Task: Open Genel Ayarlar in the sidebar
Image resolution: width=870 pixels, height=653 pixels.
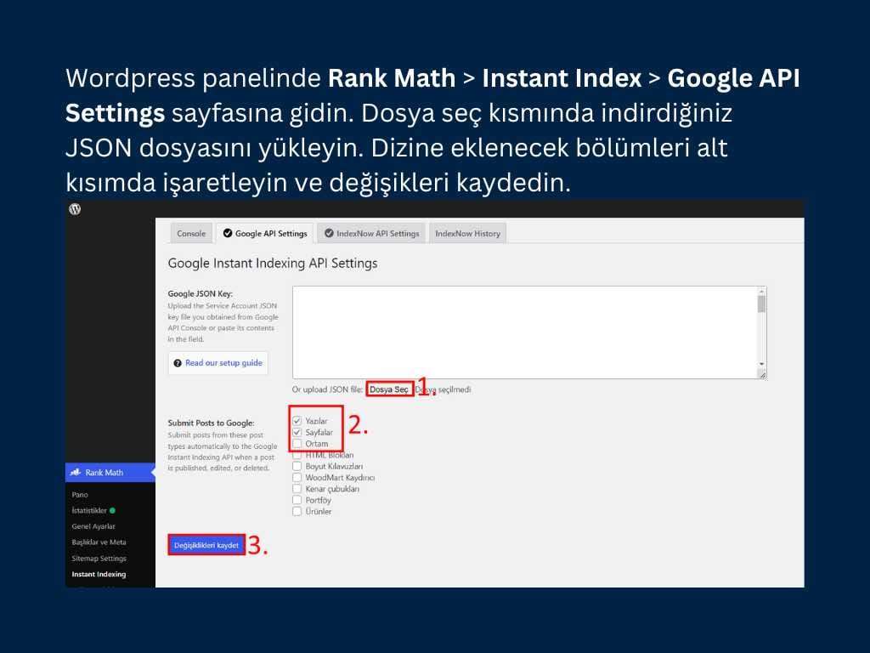Action: click(93, 526)
